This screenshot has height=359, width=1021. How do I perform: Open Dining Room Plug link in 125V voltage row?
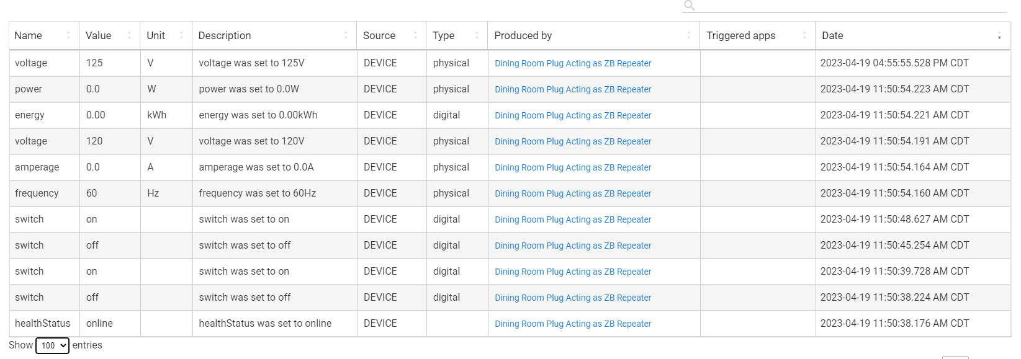coord(573,63)
